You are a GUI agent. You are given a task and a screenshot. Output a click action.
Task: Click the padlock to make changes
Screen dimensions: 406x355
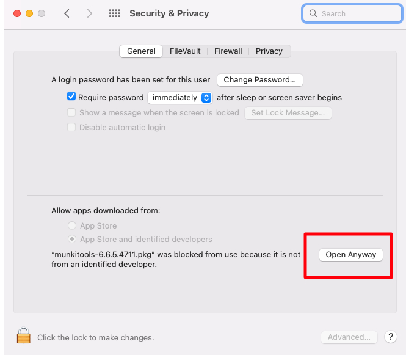click(24, 335)
